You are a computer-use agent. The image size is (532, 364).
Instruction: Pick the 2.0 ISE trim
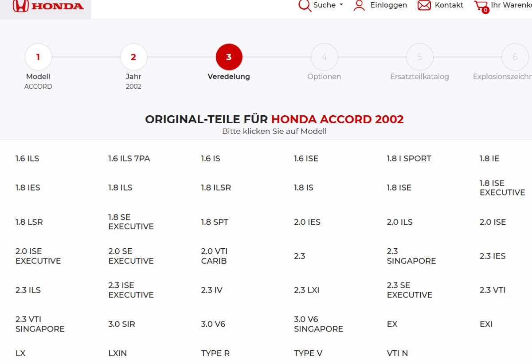pos(493,222)
